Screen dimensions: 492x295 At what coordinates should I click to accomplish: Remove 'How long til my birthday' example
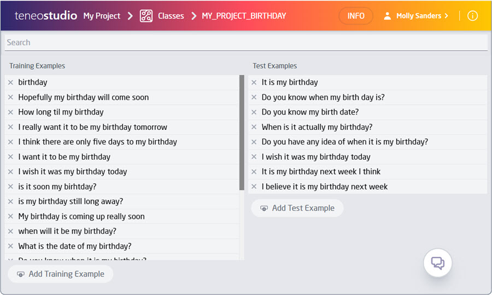pyautogui.click(x=10, y=112)
